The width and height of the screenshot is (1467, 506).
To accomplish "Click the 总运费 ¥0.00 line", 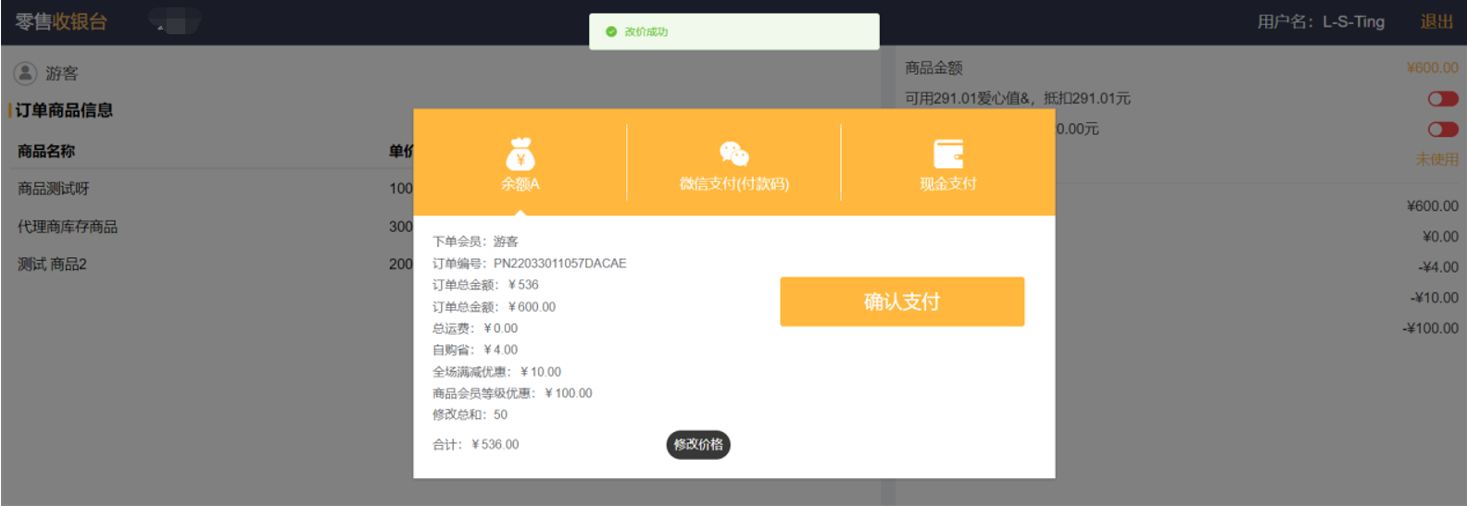I will (475, 328).
